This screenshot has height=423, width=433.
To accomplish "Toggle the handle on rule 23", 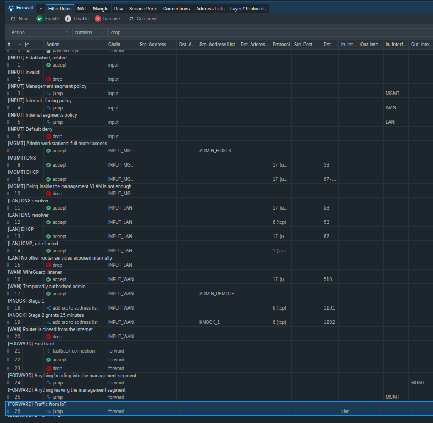I will [8, 369].
